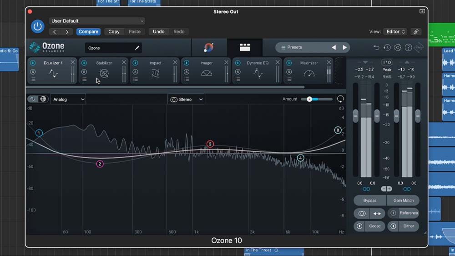Select the Imager module
This screenshot has height=256, width=455.
click(206, 71)
